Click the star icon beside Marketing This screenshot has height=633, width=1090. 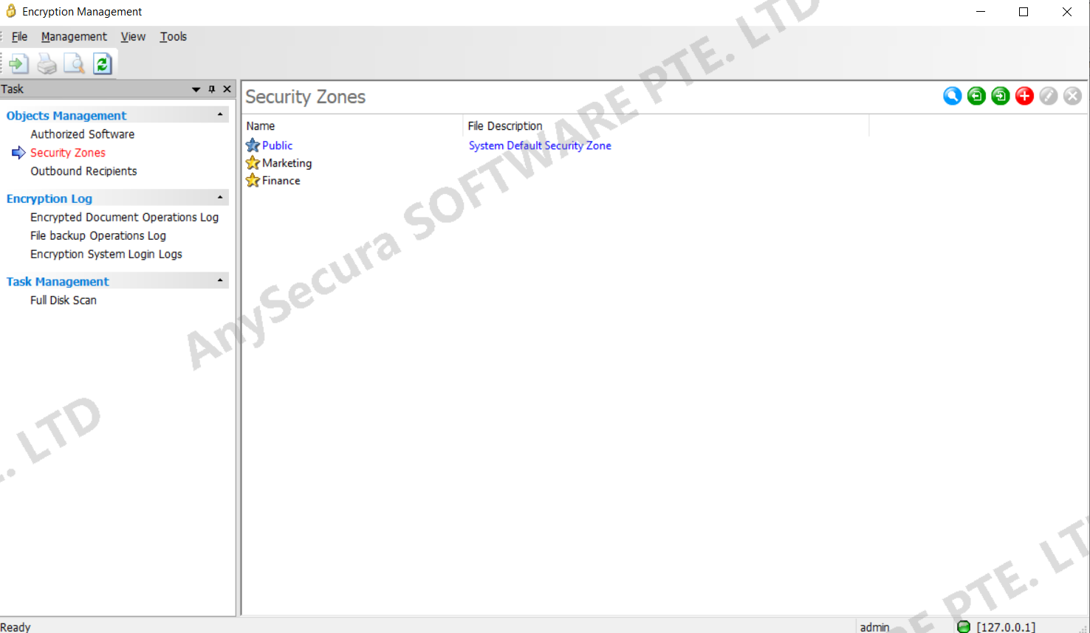253,163
